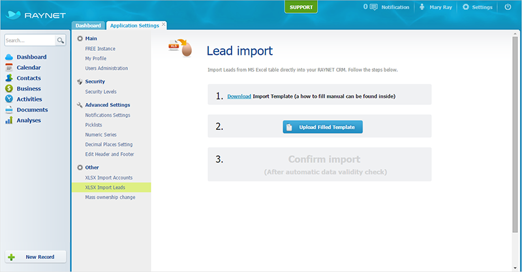Close the Application Settings tab

164,24
